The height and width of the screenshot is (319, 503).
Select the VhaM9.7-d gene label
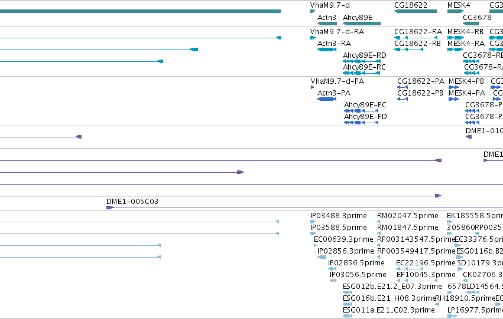coord(330,5)
